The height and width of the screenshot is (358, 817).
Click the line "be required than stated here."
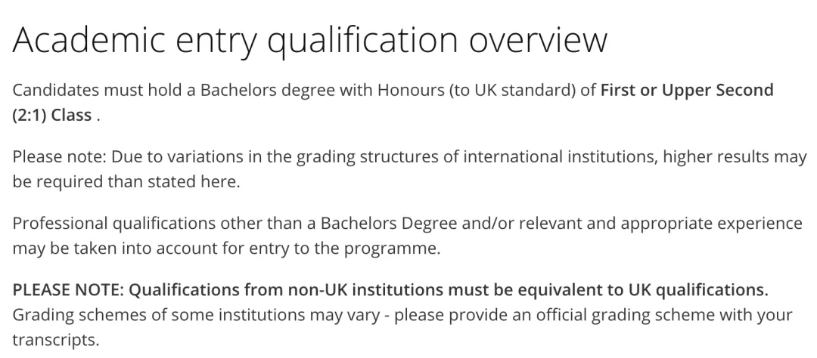tap(126, 182)
